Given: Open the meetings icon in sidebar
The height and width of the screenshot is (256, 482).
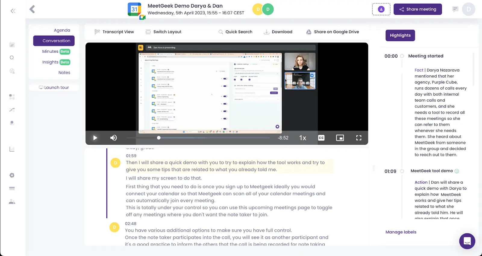Looking at the screenshot, I should pyautogui.click(x=12, y=45).
